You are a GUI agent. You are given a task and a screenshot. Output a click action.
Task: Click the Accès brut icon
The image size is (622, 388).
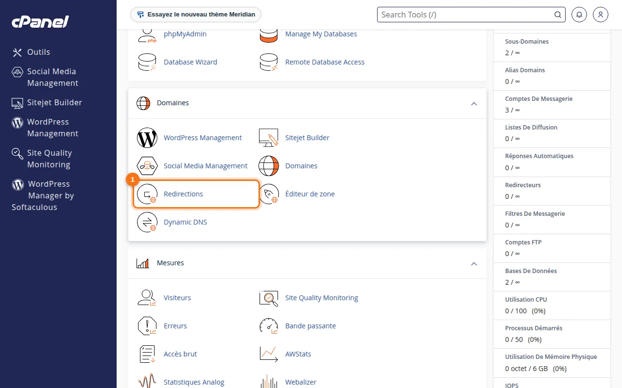coord(147,354)
